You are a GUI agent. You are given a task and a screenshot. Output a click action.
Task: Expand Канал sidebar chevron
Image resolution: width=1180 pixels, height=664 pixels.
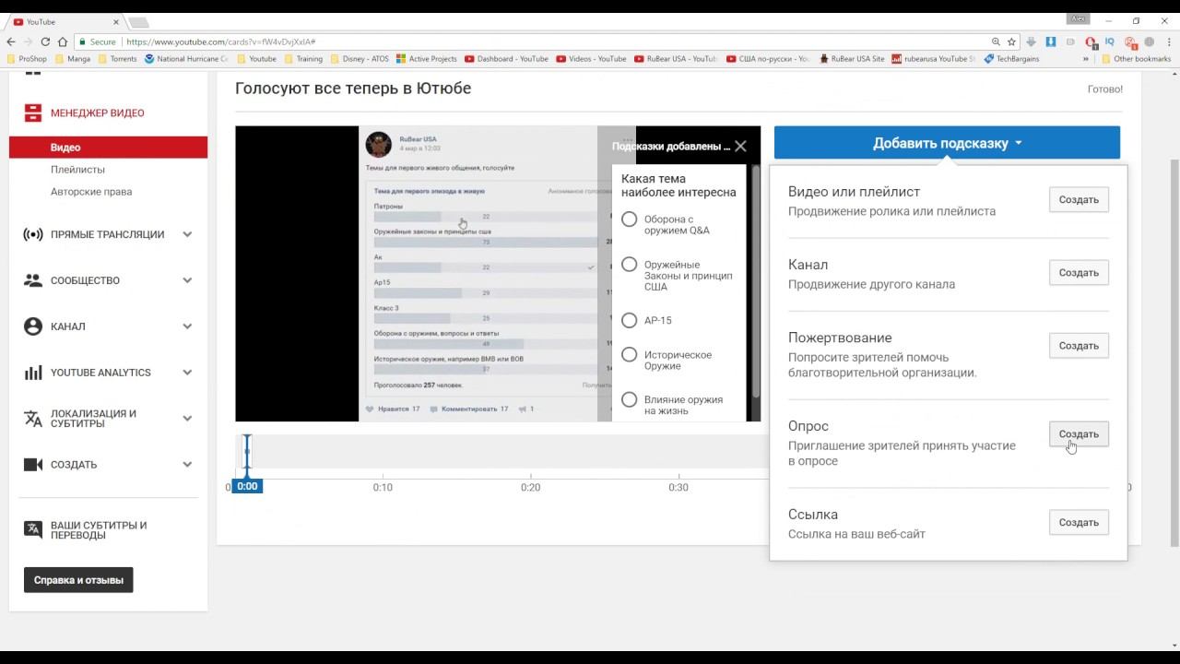pyautogui.click(x=187, y=326)
